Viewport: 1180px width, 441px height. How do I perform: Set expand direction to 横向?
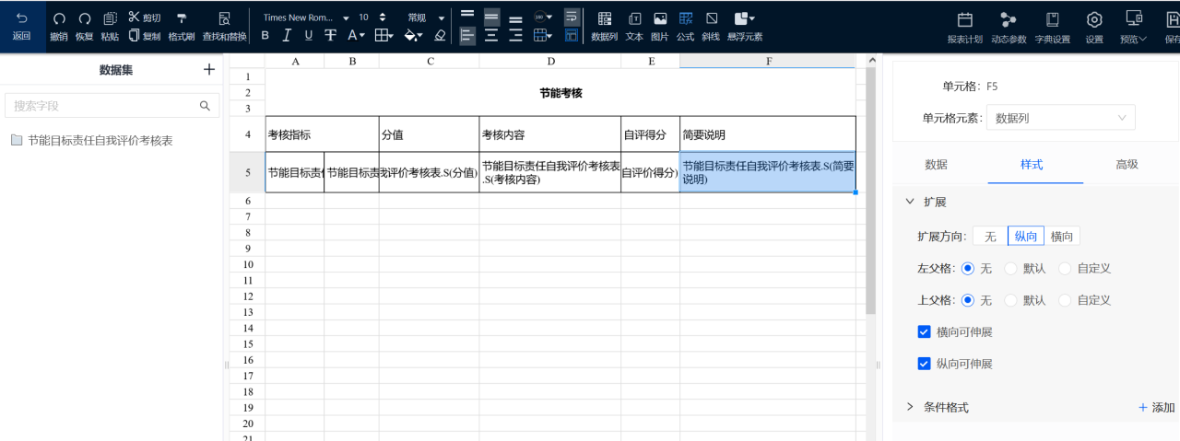tap(1061, 237)
